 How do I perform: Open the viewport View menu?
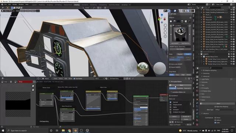click(18, 11)
